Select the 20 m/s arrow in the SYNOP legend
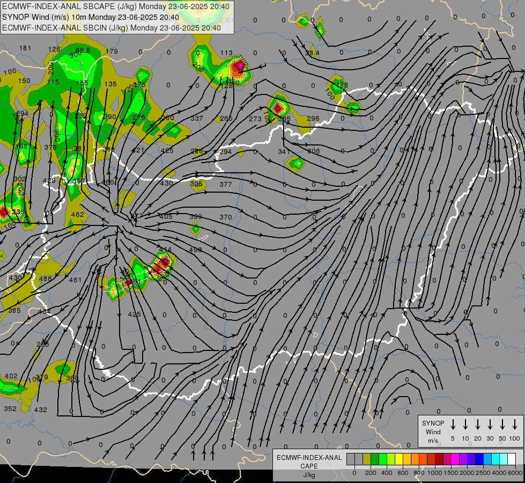This screenshot has height=483, width=525. [x=477, y=425]
